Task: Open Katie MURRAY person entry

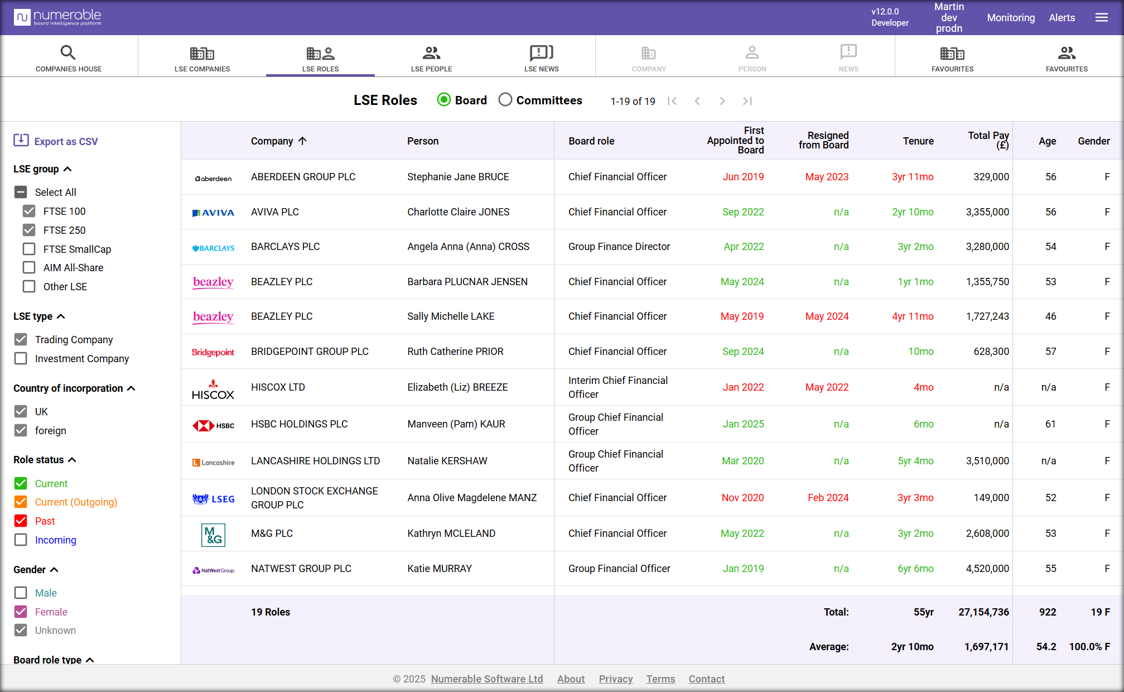Action: pyautogui.click(x=440, y=569)
